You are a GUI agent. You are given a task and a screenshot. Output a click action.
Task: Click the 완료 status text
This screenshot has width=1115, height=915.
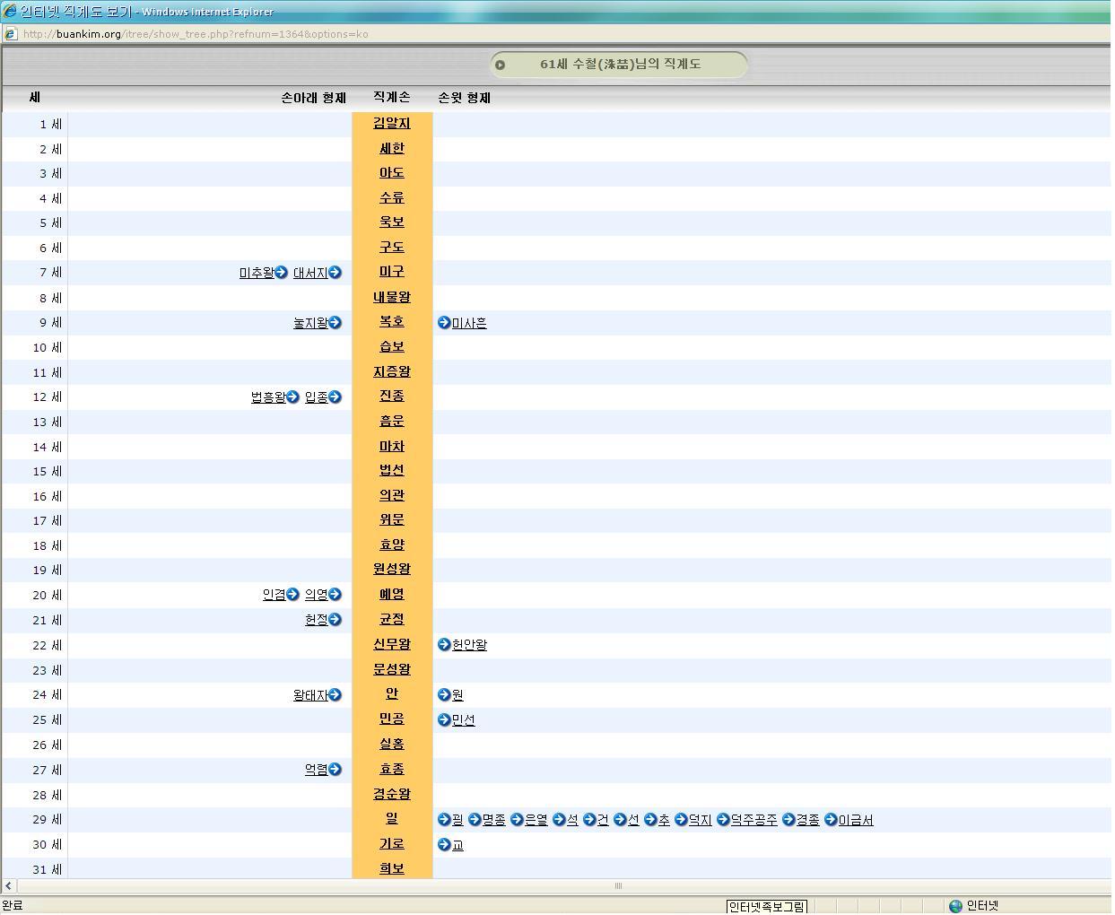click(x=13, y=906)
